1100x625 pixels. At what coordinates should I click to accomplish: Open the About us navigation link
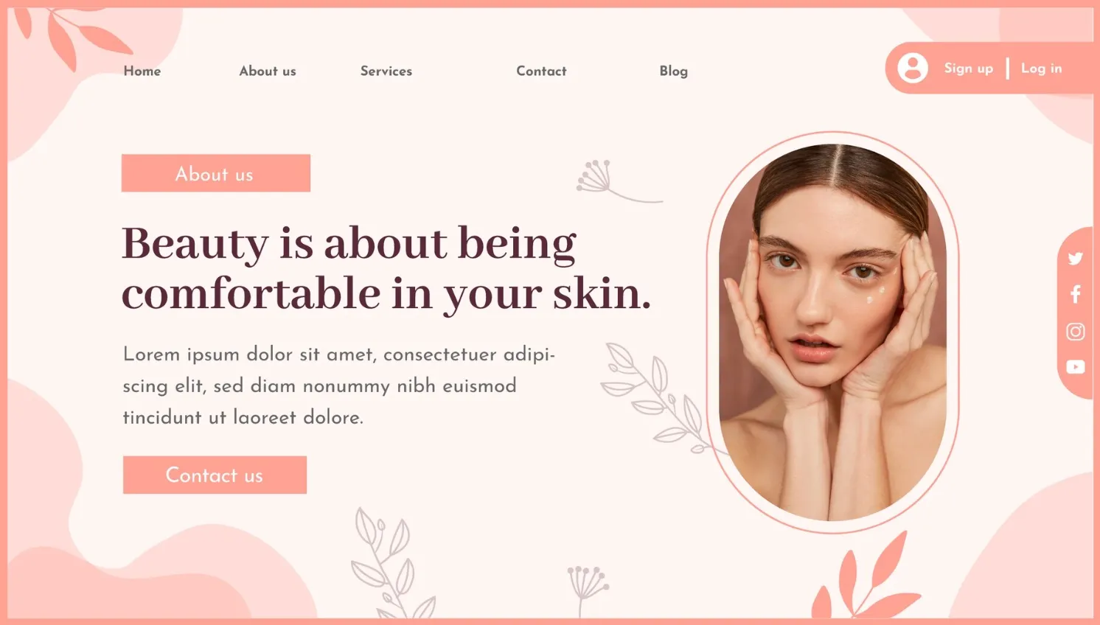(x=268, y=71)
